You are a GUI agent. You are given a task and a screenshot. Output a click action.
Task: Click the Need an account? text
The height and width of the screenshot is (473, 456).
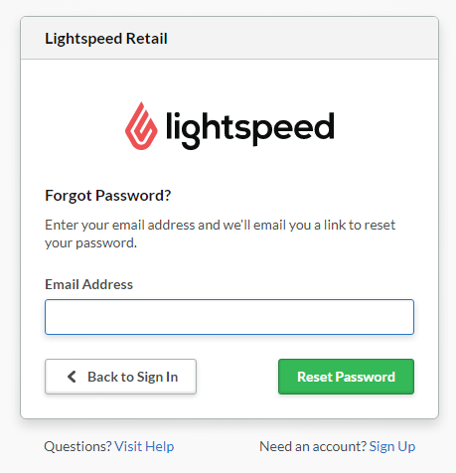click(313, 446)
